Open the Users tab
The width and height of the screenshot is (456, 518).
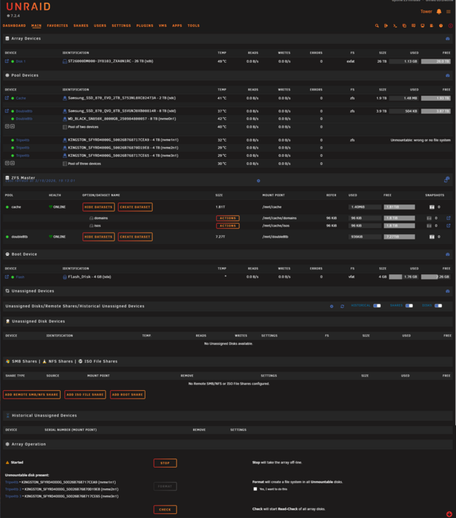[x=100, y=26]
